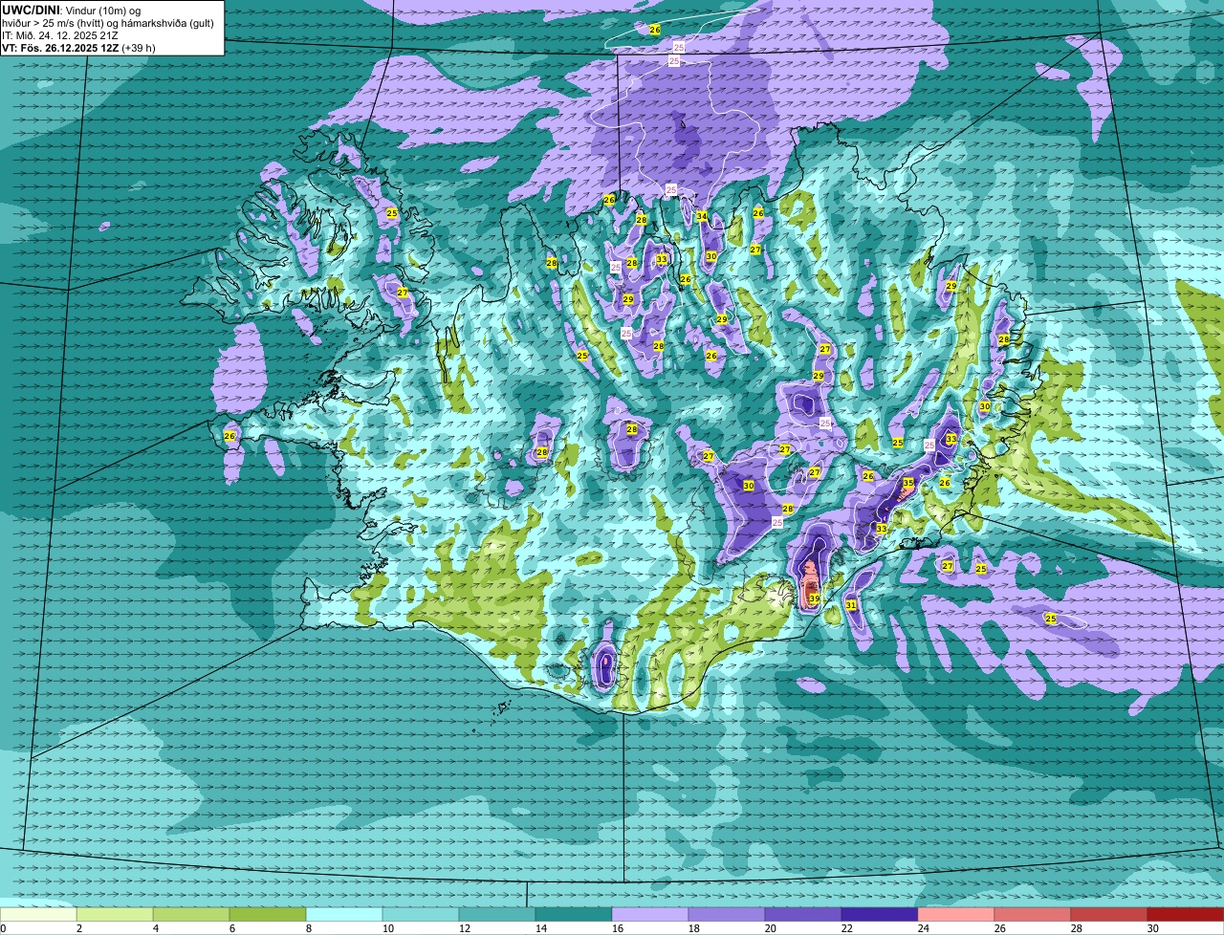The height and width of the screenshot is (935, 1224).
Task: Click the 0–2 m/s pale yellow legend swatch
Action: click(x=38, y=915)
